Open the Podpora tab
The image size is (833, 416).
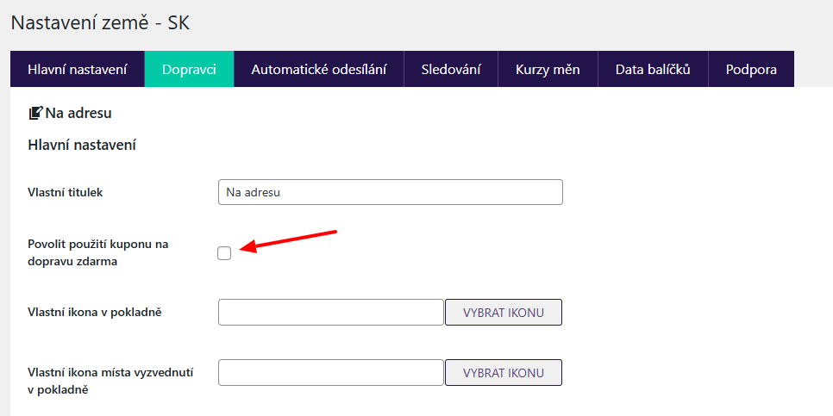[x=751, y=69]
